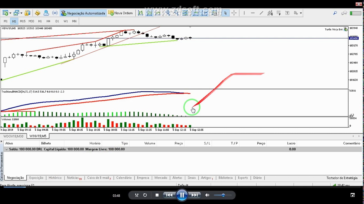Pause the video playback

[x=182, y=195]
